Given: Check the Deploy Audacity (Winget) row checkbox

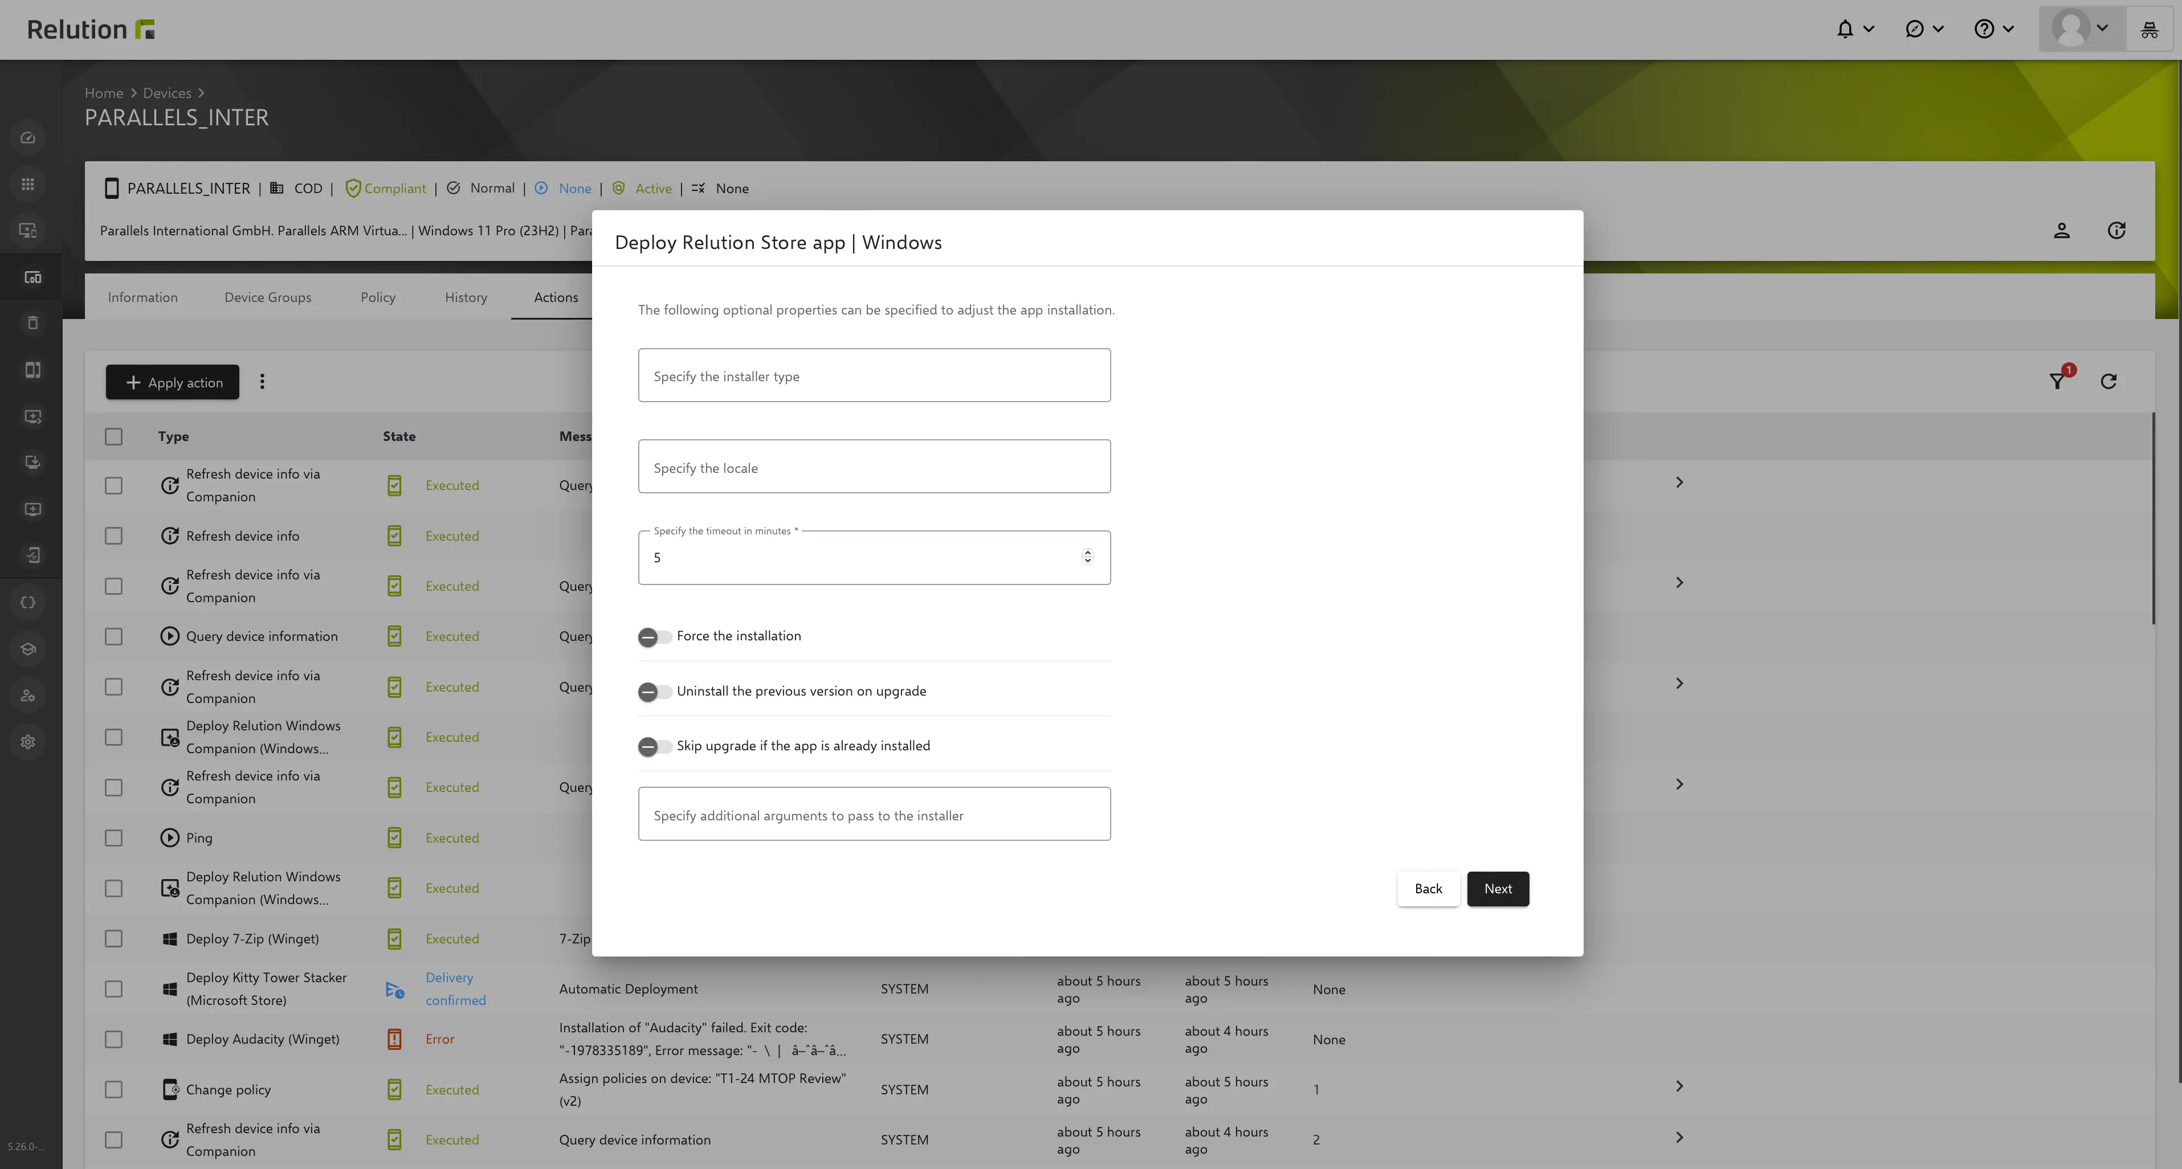Looking at the screenshot, I should click(113, 1040).
